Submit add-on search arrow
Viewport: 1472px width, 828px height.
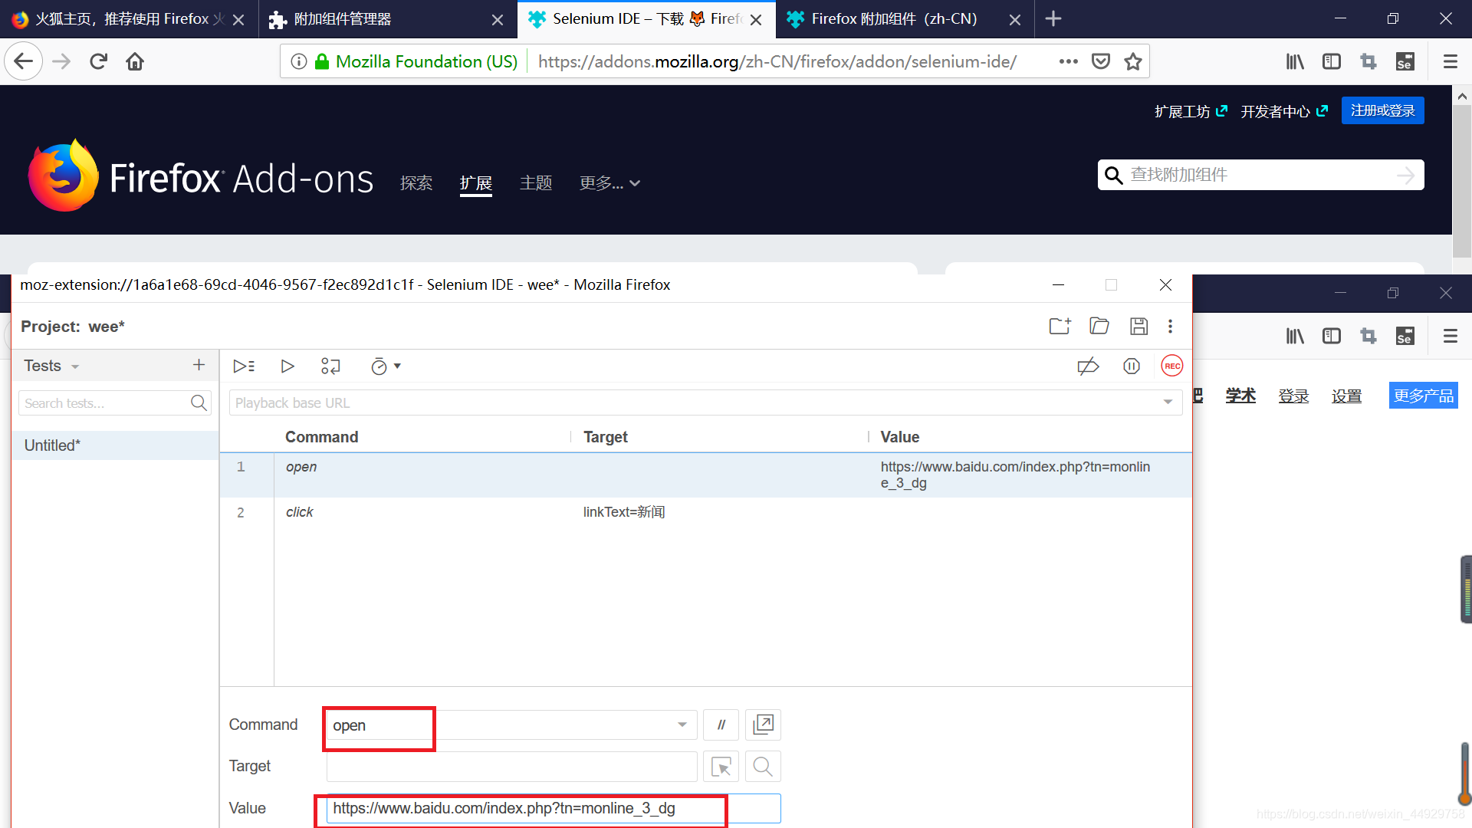pyautogui.click(x=1405, y=176)
